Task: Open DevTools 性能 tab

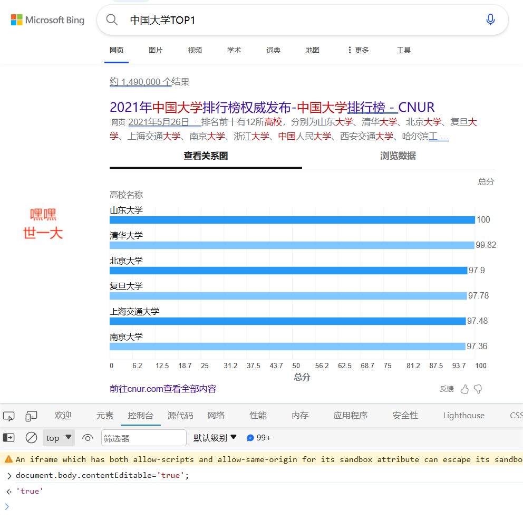Action: [x=258, y=416]
